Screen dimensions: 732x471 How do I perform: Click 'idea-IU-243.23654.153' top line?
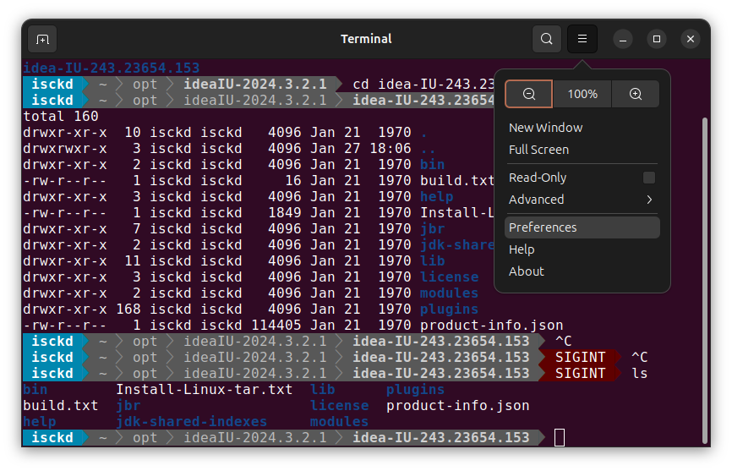pyautogui.click(x=111, y=68)
